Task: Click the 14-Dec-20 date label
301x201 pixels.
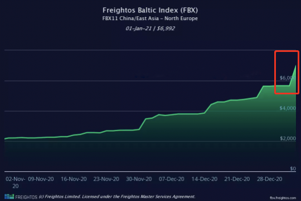Action: pos(205,179)
